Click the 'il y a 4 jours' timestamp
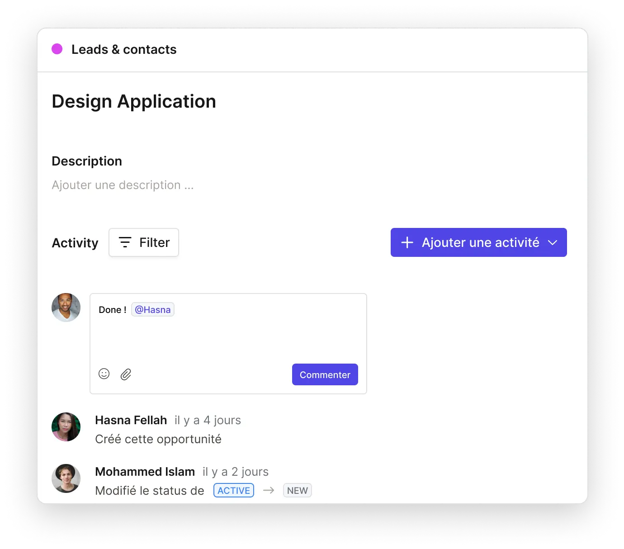 [208, 420]
